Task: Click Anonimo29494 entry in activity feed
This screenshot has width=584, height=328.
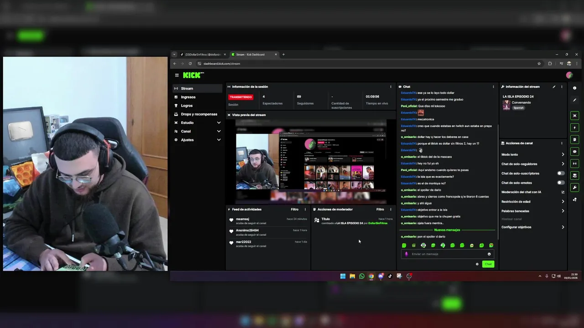Action: (268, 232)
